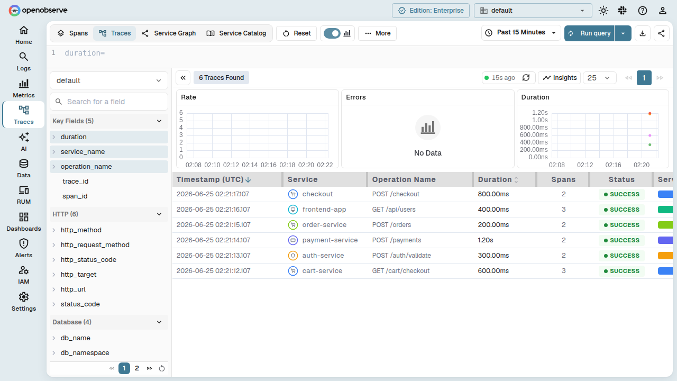The height and width of the screenshot is (381, 677).
Task: Click the payment-service icon
Action: [x=293, y=240]
